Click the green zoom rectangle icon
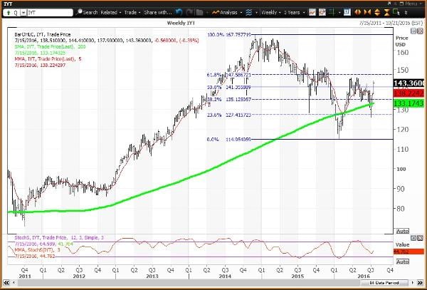The image size is (427, 290). pyautogui.click(x=396, y=12)
